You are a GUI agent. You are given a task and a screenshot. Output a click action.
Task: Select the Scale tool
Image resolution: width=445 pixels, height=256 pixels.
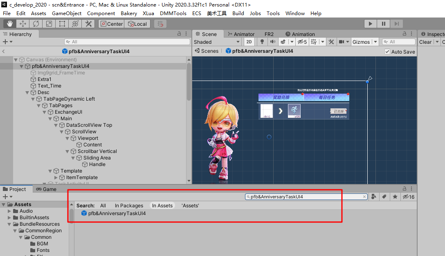point(49,24)
